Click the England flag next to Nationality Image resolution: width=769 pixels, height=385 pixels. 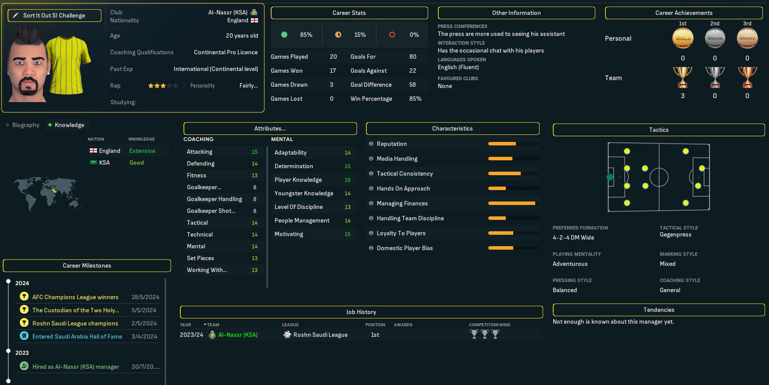point(254,20)
